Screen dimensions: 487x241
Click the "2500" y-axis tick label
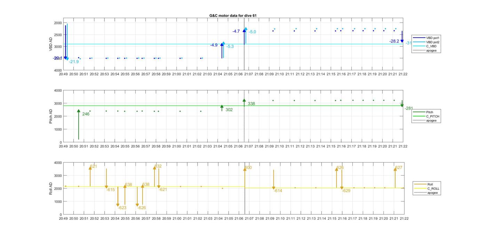58,35
